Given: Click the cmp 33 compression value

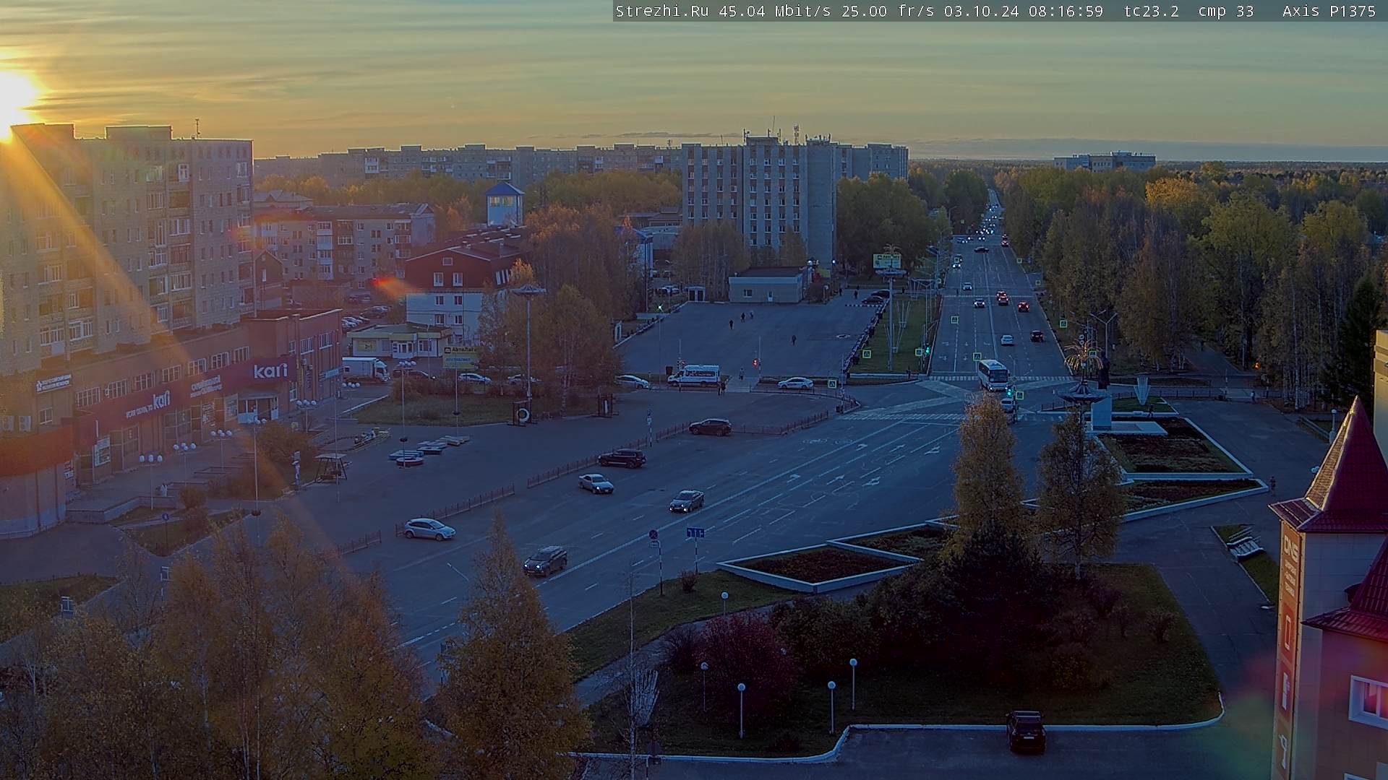Looking at the screenshot, I should pyautogui.click(x=1225, y=11).
